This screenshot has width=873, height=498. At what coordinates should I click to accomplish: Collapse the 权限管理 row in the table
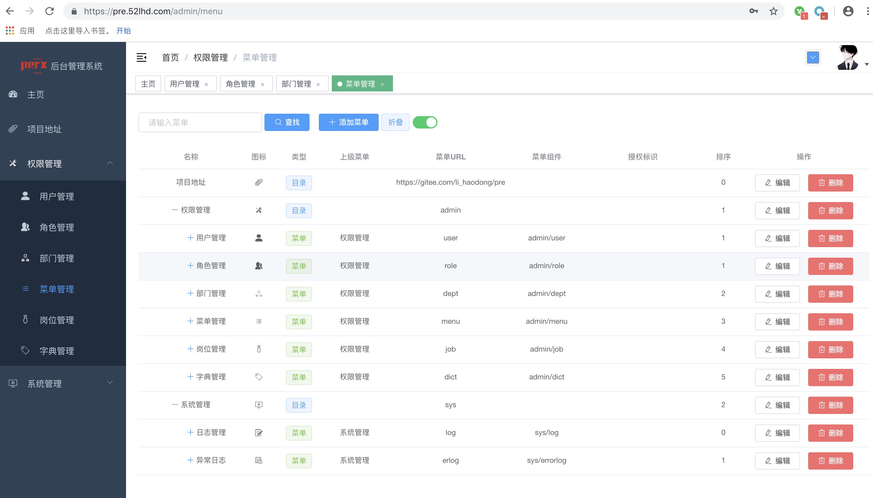pyautogui.click(x=175, y=210)
